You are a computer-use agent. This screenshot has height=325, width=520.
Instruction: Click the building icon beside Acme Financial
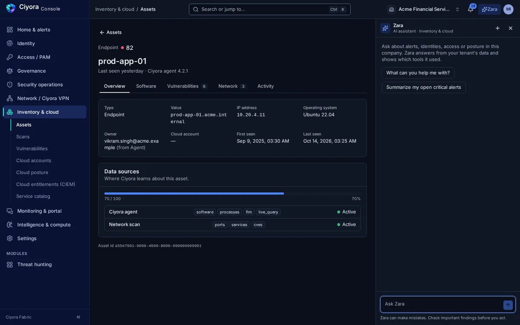(x=391, y=9)
